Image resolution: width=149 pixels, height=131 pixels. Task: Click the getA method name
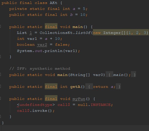75,87
